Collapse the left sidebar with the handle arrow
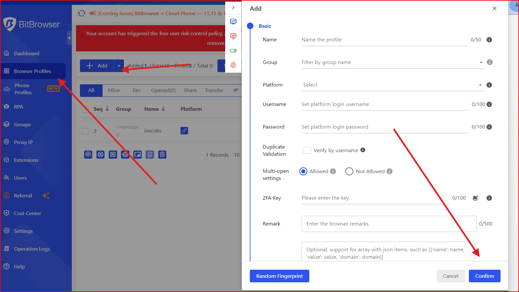Viewport: 519px width, 292px height. (x=69, y=38)
